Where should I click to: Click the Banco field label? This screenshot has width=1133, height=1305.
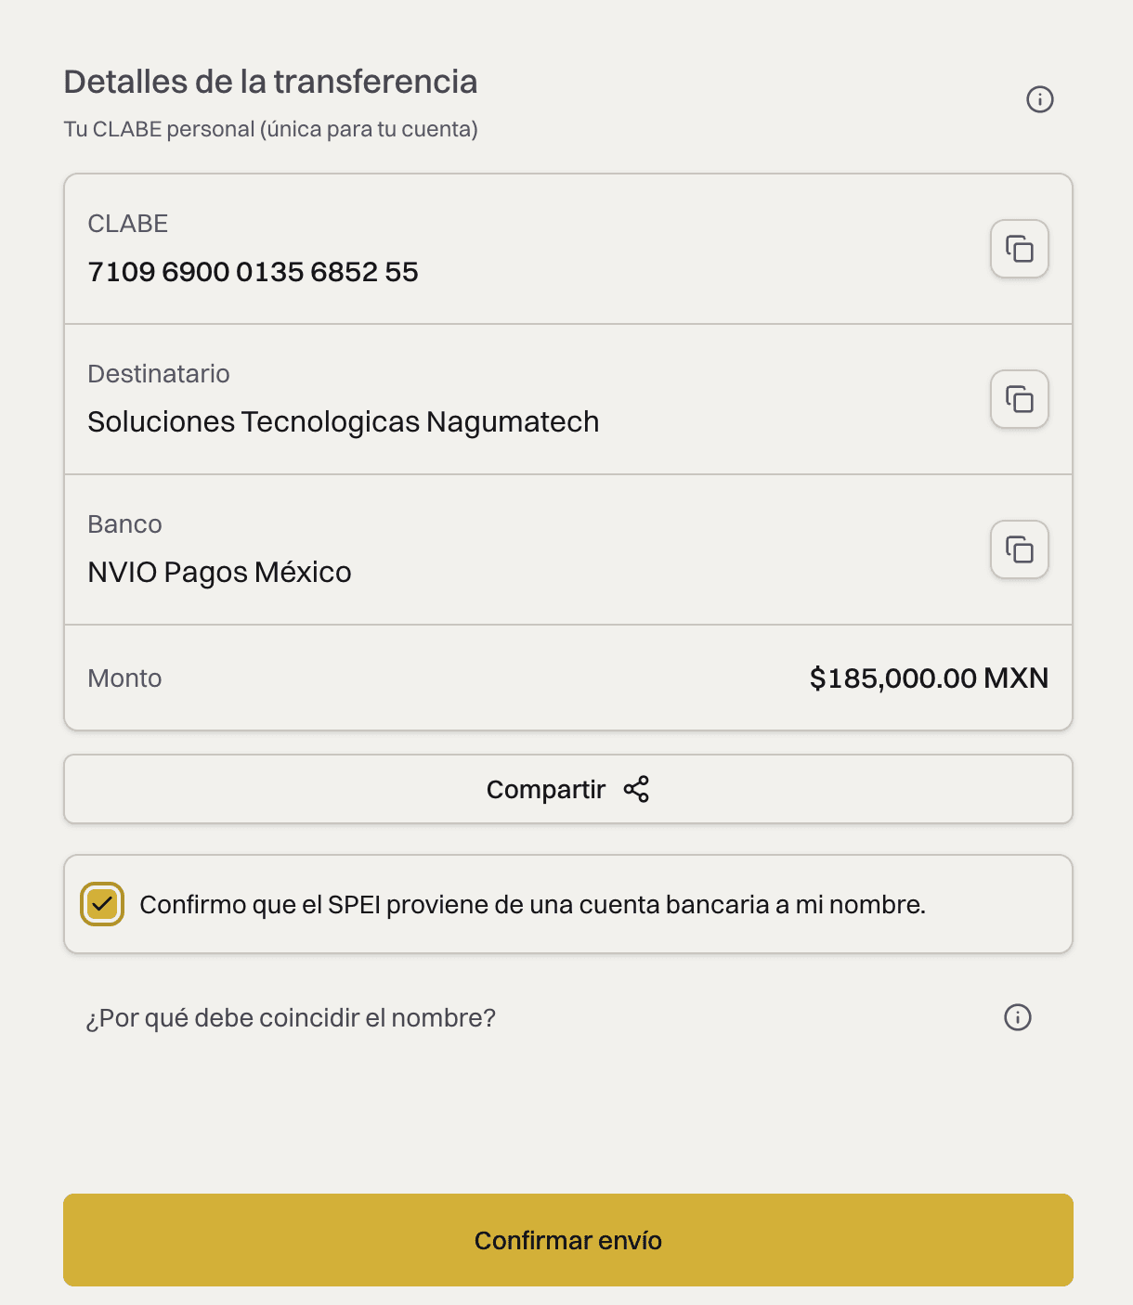tap(124, 524)
